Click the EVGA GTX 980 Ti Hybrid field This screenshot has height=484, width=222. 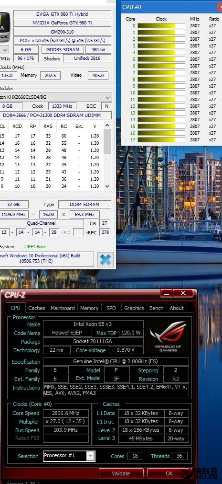[x=62, y=14]
